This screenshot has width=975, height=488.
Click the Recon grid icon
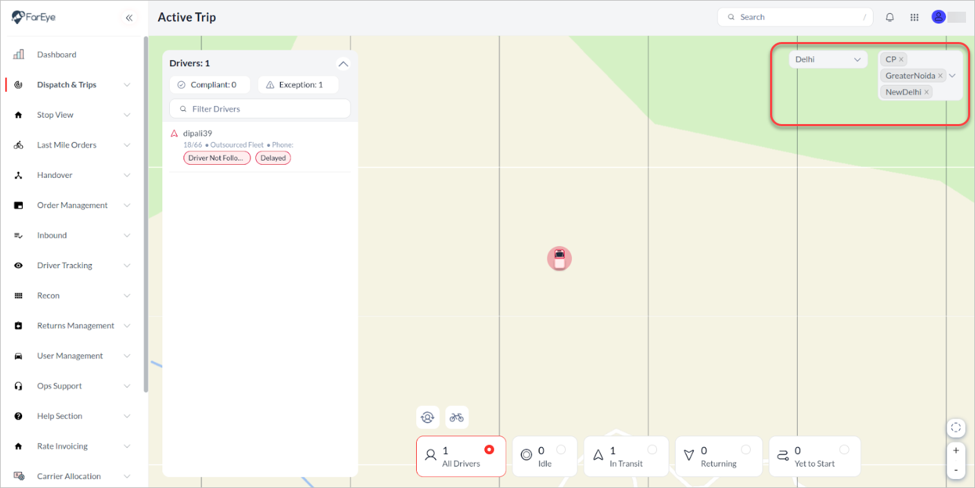tap(19, 296)
